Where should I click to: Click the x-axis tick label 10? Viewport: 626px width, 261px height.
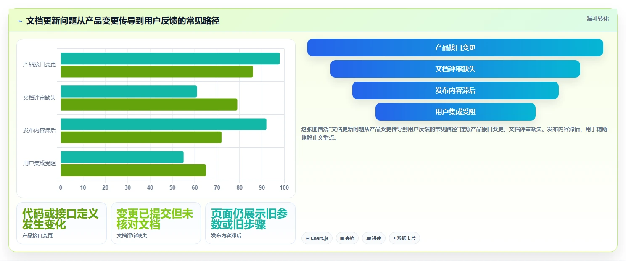coord(83,187)
